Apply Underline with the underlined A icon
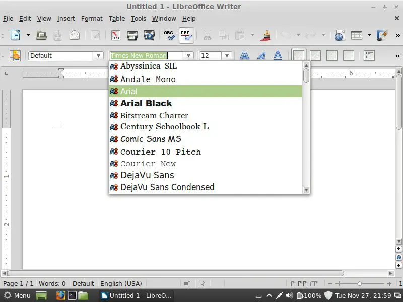The height and width of the screenshot is (302, 403). 278,55
